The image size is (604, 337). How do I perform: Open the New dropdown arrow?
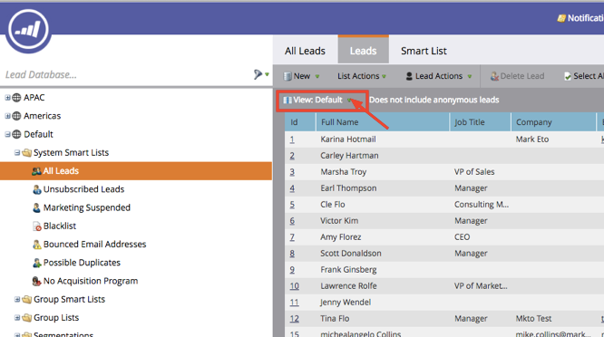click(317, 77)
